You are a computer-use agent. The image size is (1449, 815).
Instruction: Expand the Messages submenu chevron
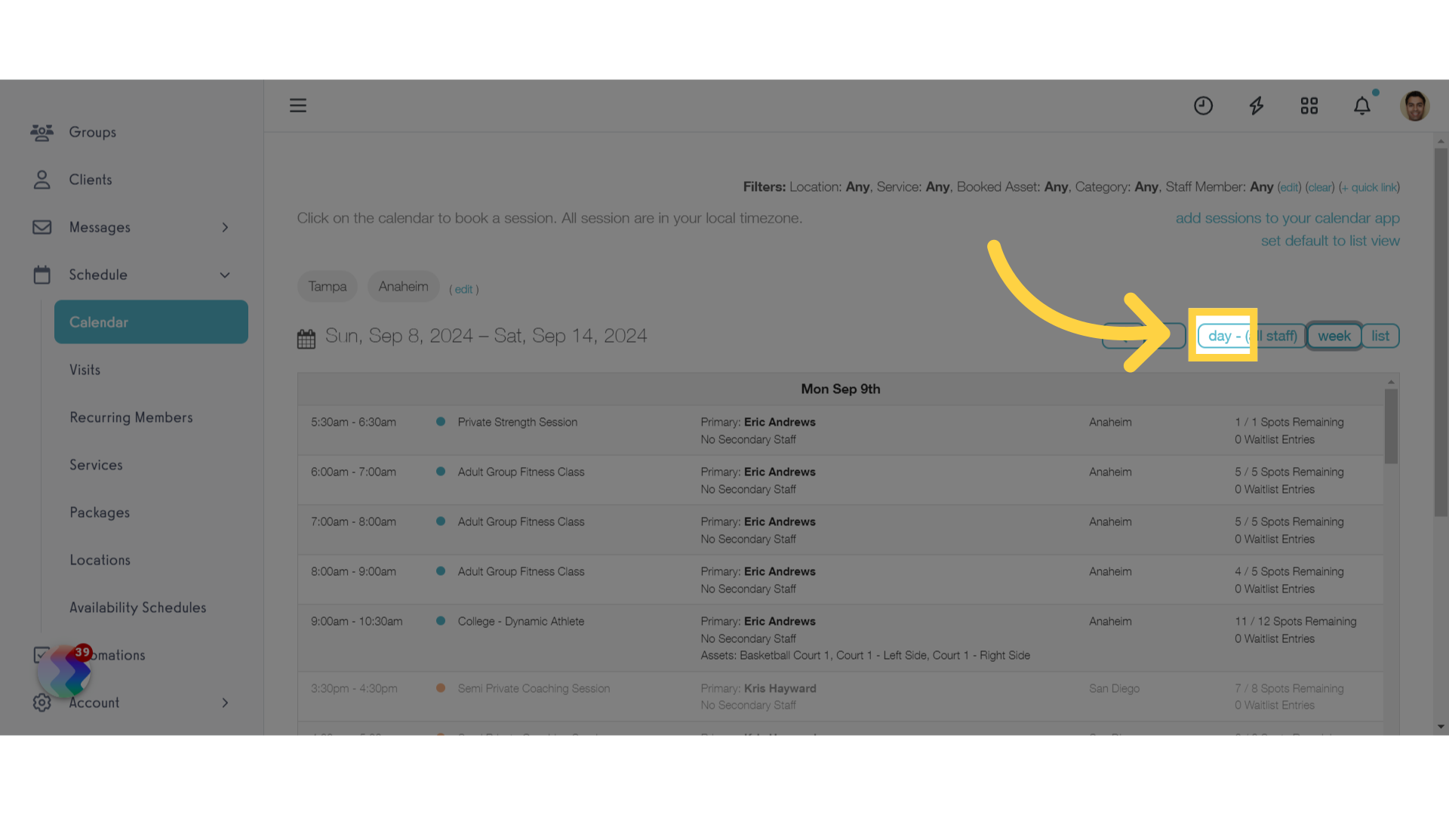point(225,227)
